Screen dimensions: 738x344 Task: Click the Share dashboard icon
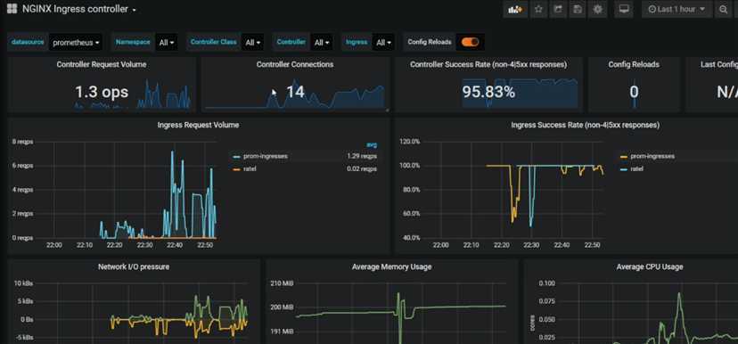tap(558, 10)
